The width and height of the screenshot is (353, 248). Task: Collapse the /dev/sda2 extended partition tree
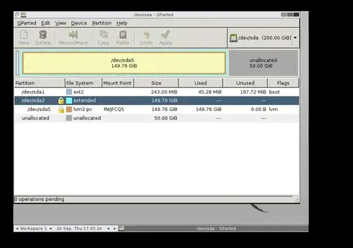pos(17,101)
